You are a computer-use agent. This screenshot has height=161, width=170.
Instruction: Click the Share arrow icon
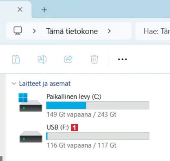pos(68,59)
